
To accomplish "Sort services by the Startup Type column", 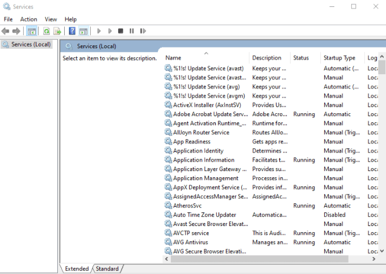I will pos(339,58).
